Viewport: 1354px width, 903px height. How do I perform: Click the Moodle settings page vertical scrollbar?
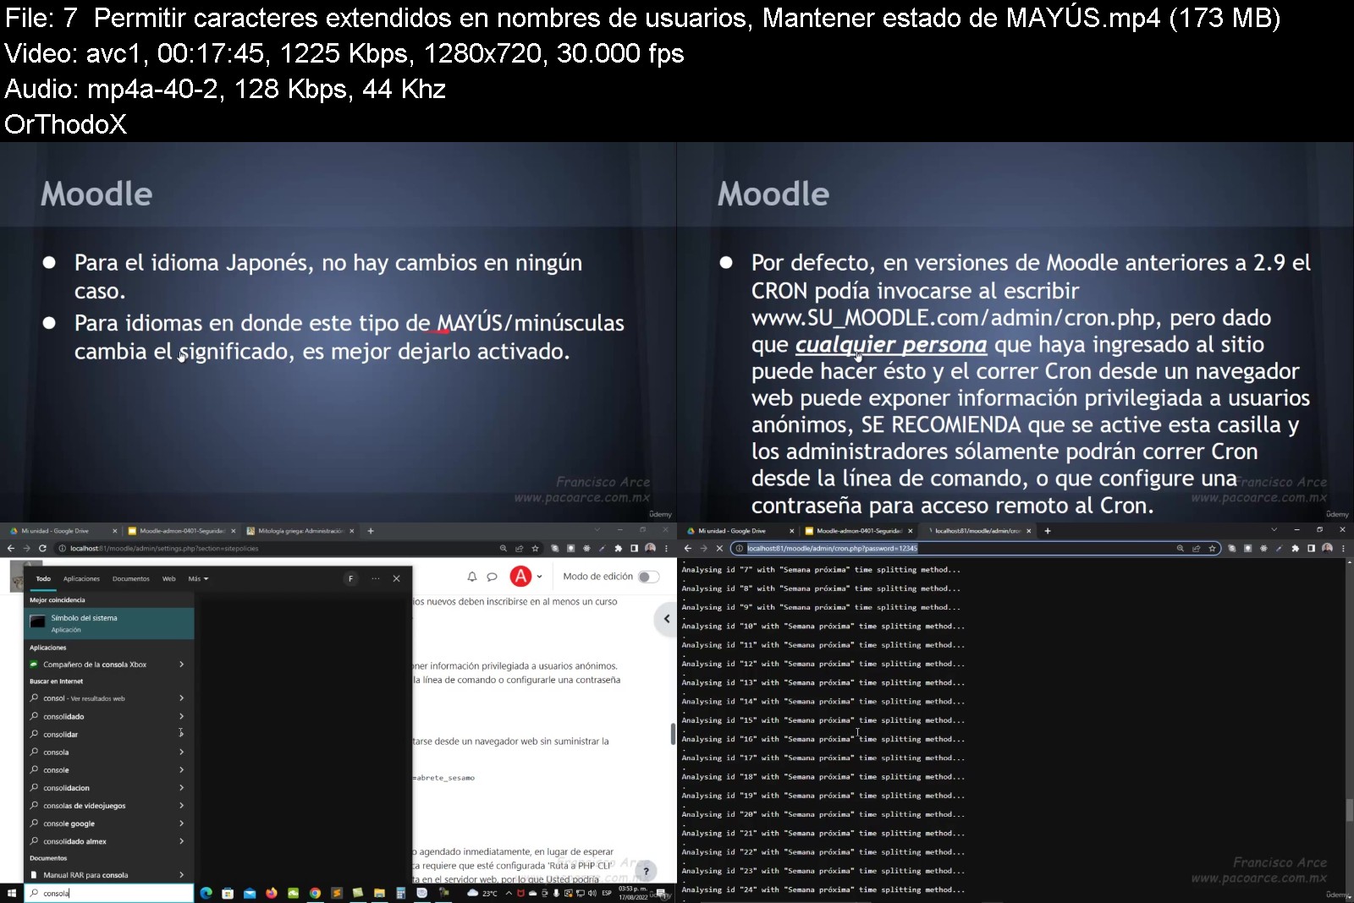pos(673,734)
